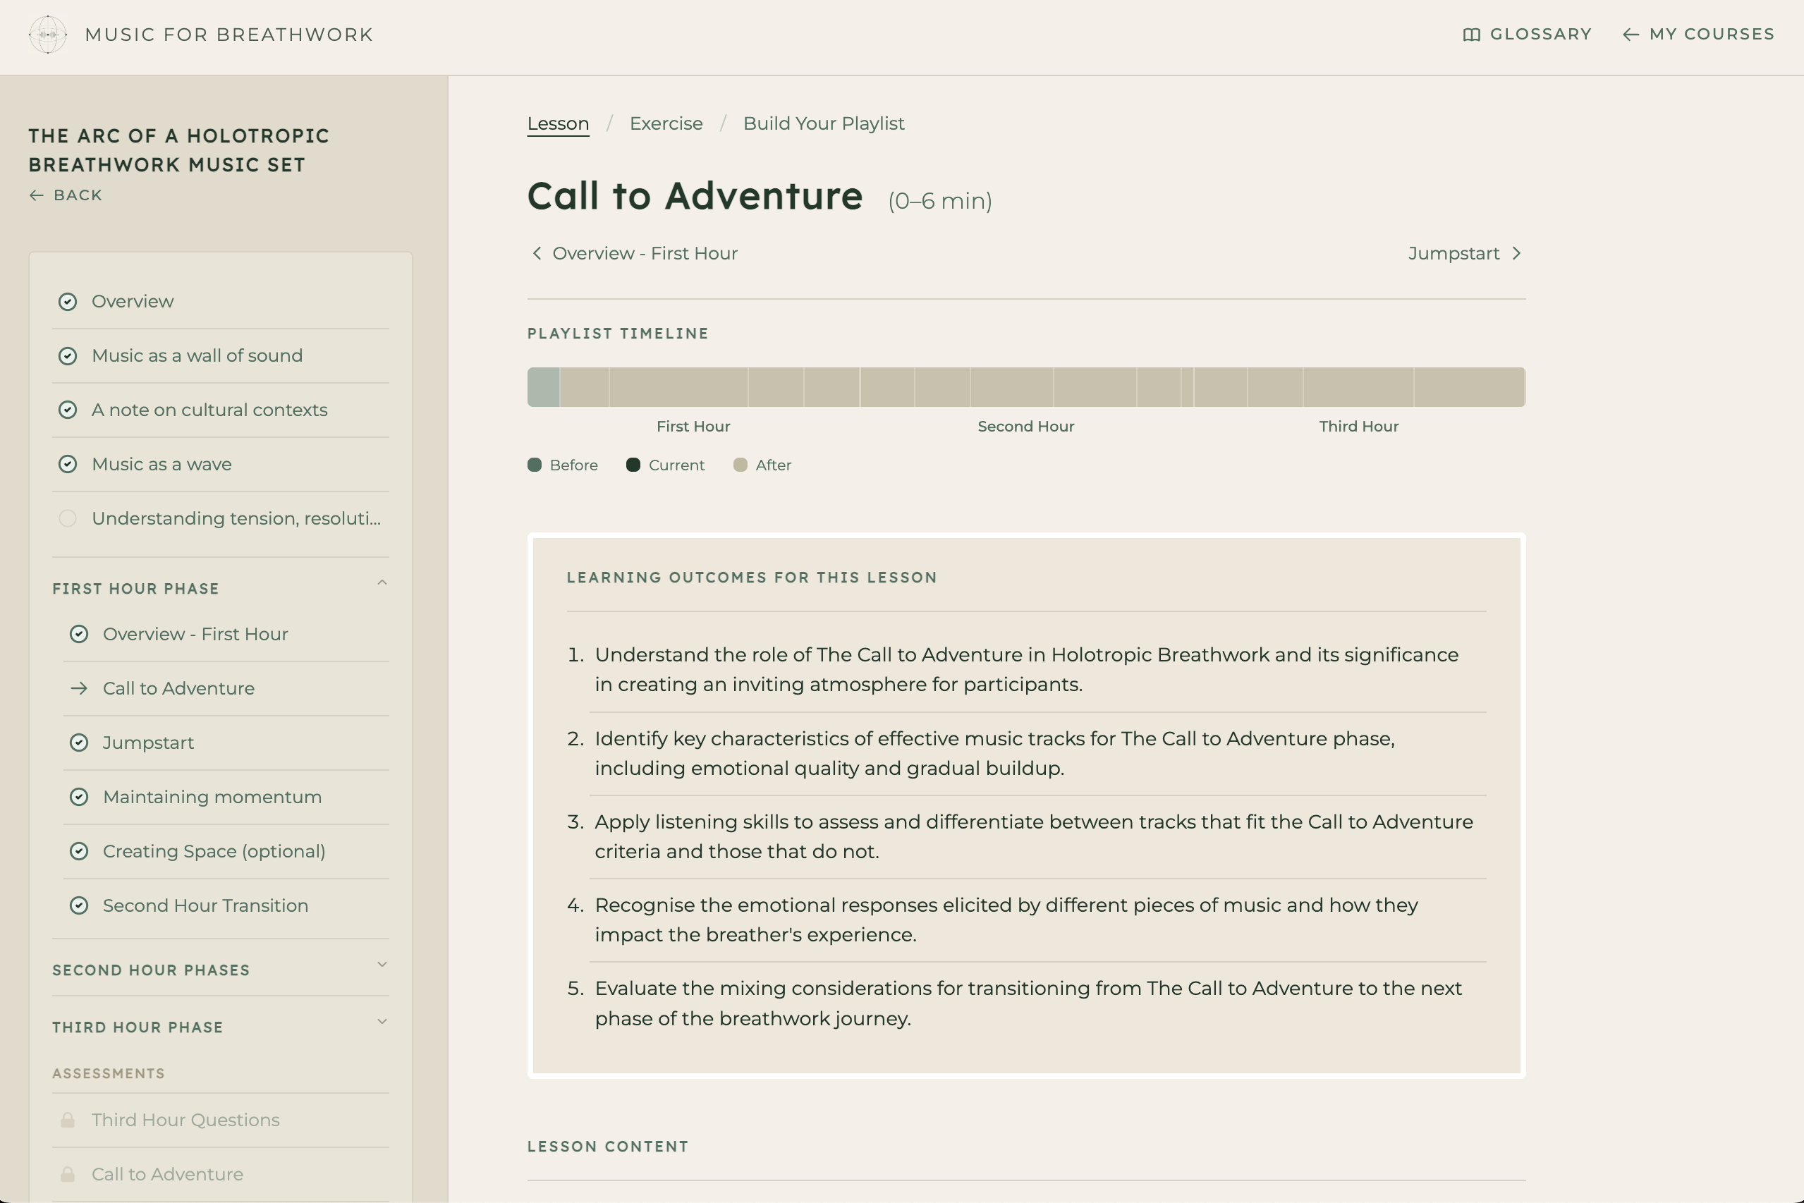This screenshot has height=1203, width=1804.
Task: Go to next lesson Jumpstart
Action: tap(1465, 253)
